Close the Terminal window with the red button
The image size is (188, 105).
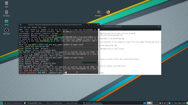(98, 25)
